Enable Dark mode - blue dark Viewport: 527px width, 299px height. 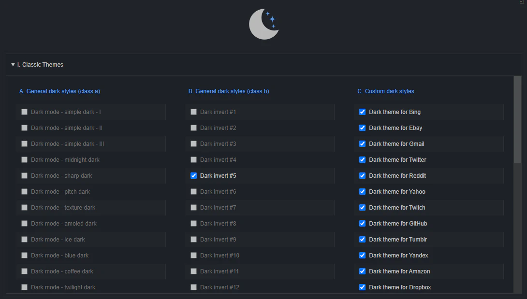pyautogui.click(x=25, y=256)
